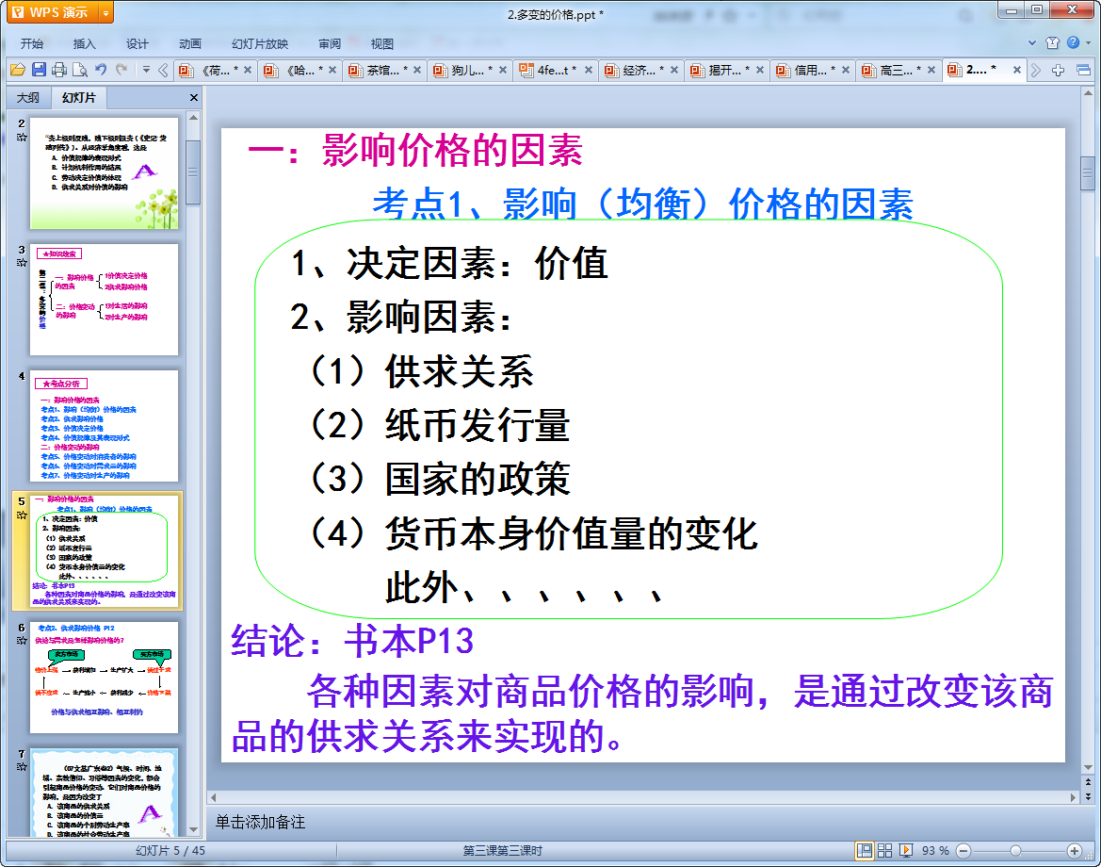Click the zoom slider handle
Screen dimensions: 1101x867
coord(1015,851)
